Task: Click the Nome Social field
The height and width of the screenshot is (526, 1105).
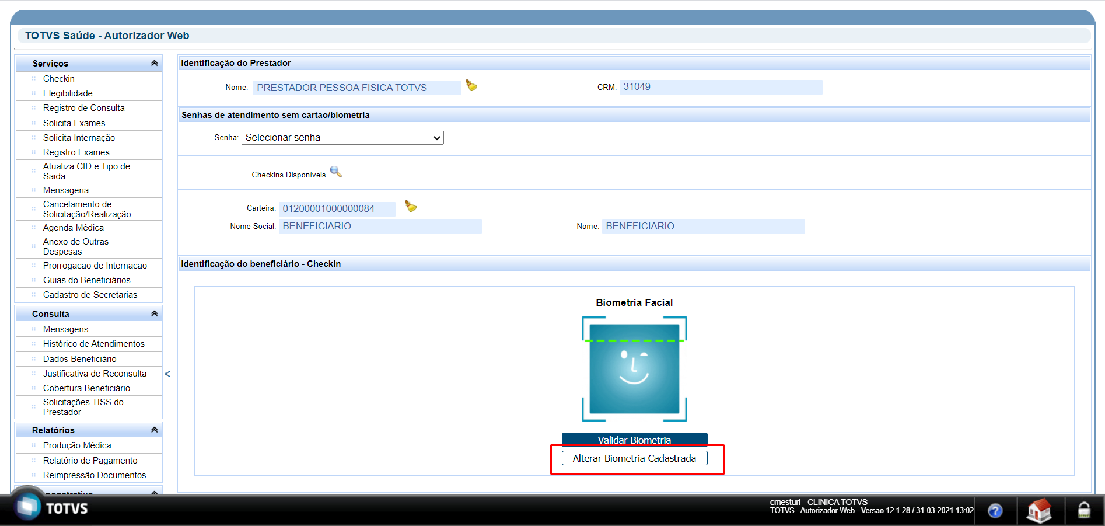Action: pyautogui.click(x=380, y=226)
